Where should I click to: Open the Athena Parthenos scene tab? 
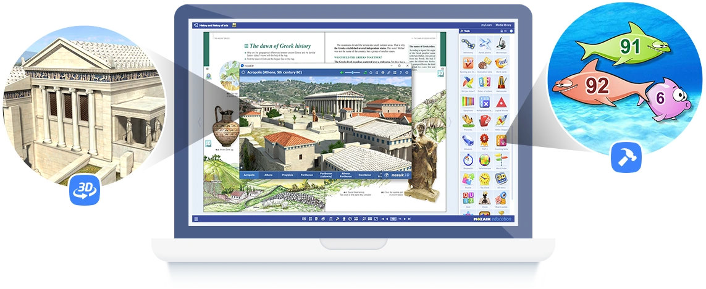pyautogui.click(x=345, y=175)
